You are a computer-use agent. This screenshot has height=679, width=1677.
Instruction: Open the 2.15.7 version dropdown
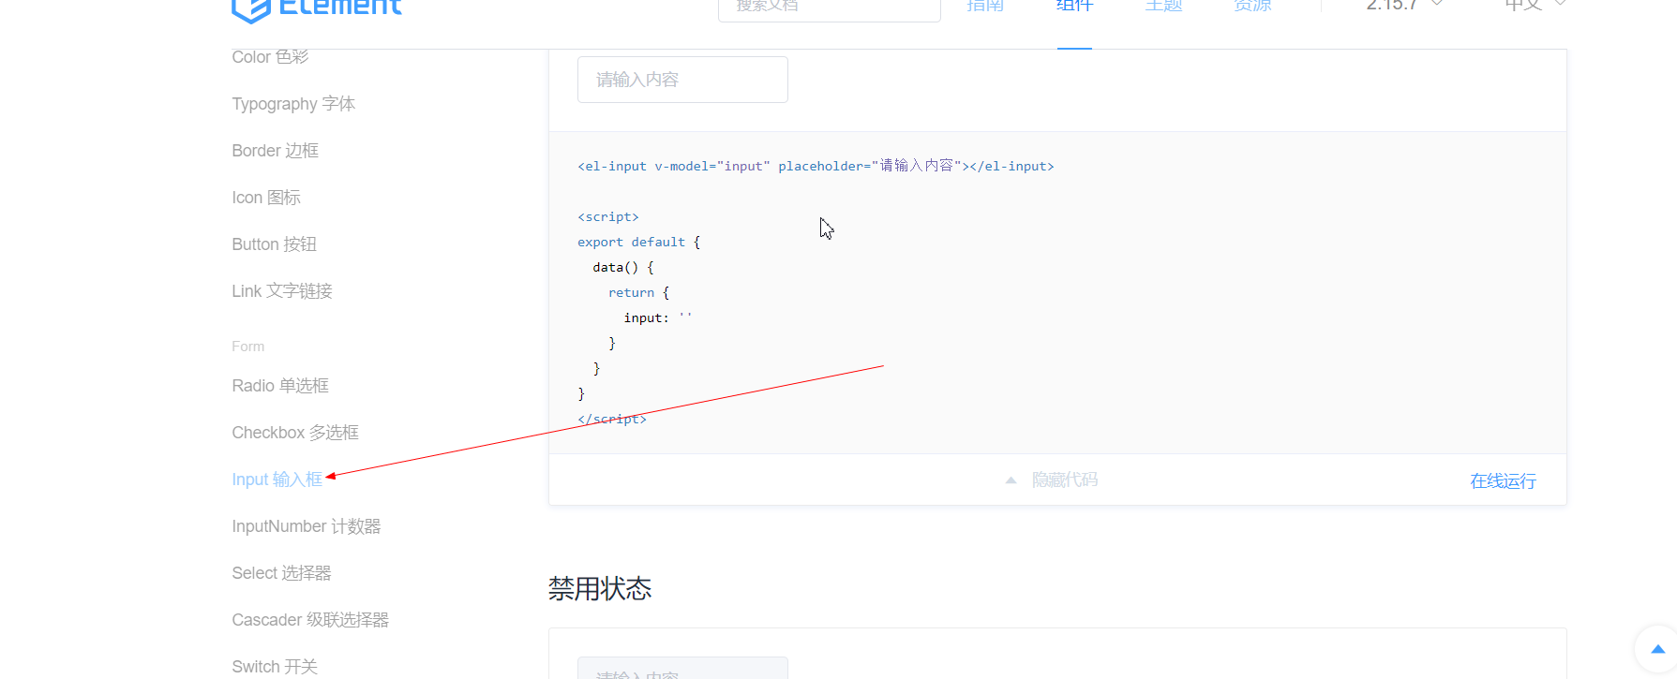pos(1403,6)
